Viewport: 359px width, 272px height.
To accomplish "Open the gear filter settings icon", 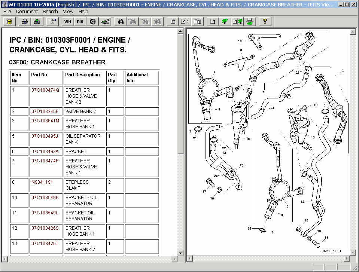I will 92,21.
